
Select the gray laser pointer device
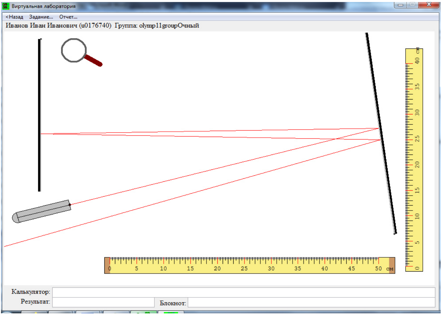41,211
